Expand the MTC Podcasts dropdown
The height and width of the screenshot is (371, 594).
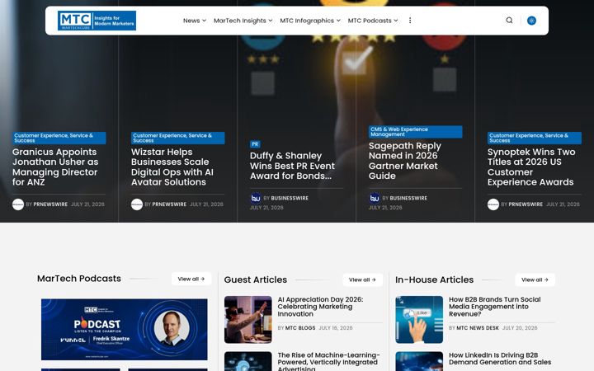coord(373,21)
